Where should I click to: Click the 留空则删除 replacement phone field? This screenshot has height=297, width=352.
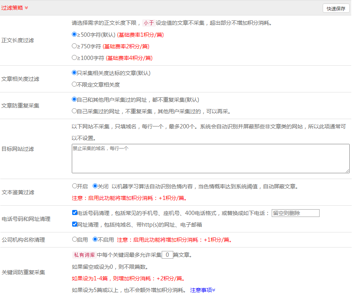point(295,213)
